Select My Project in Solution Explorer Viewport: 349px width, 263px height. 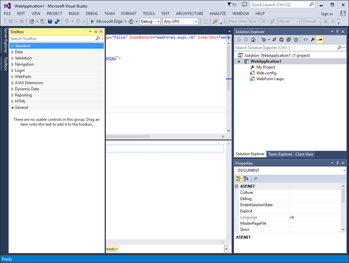266,67
